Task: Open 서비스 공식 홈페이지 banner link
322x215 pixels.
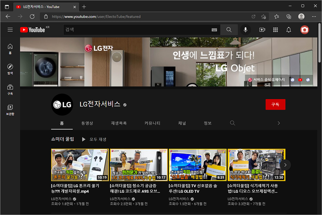Action: [x=267, y=80]
